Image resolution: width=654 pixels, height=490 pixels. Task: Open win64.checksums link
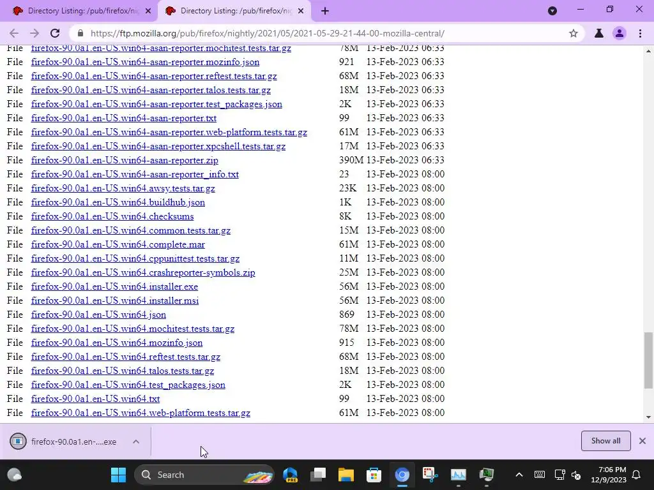click(112, 217)
